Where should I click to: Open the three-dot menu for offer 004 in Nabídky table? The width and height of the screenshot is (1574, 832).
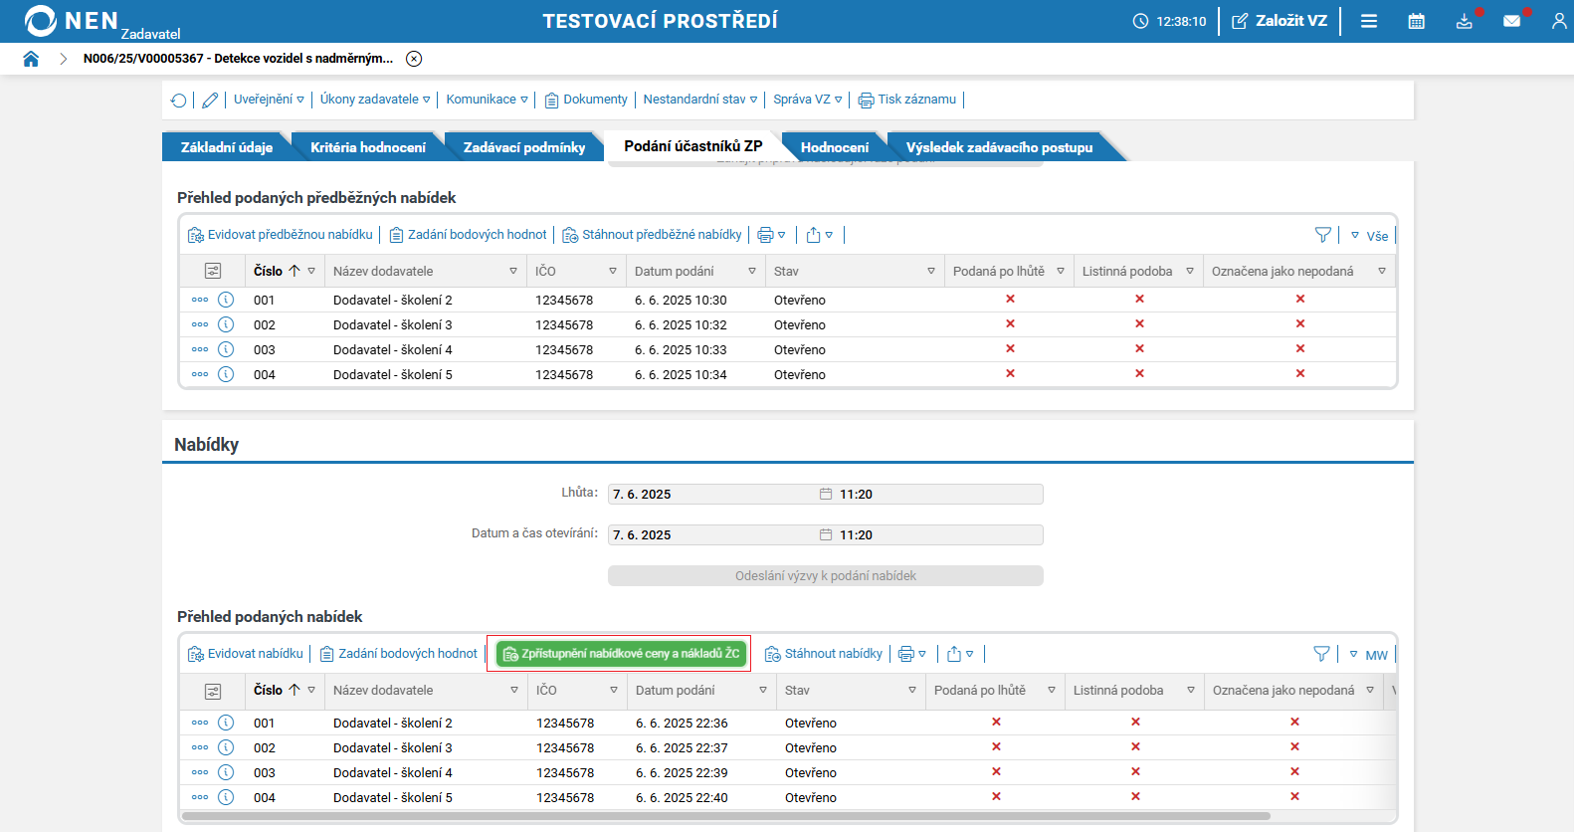(x=200, y=797)
